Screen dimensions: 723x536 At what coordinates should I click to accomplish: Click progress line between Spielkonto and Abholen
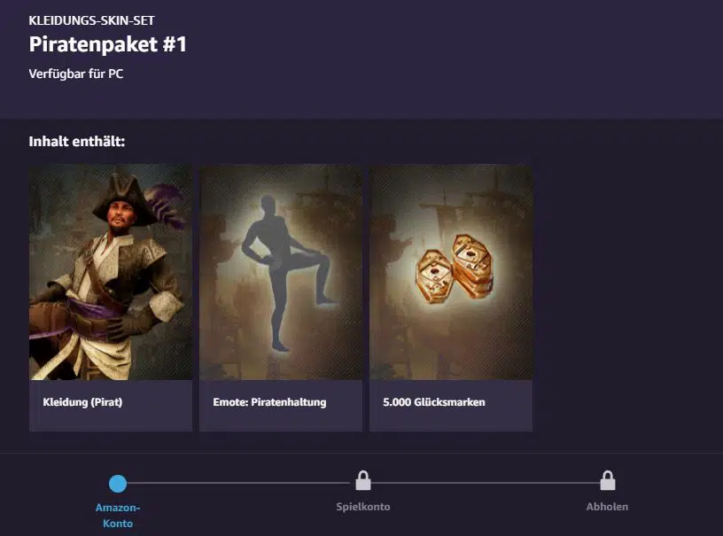(485, 483)
